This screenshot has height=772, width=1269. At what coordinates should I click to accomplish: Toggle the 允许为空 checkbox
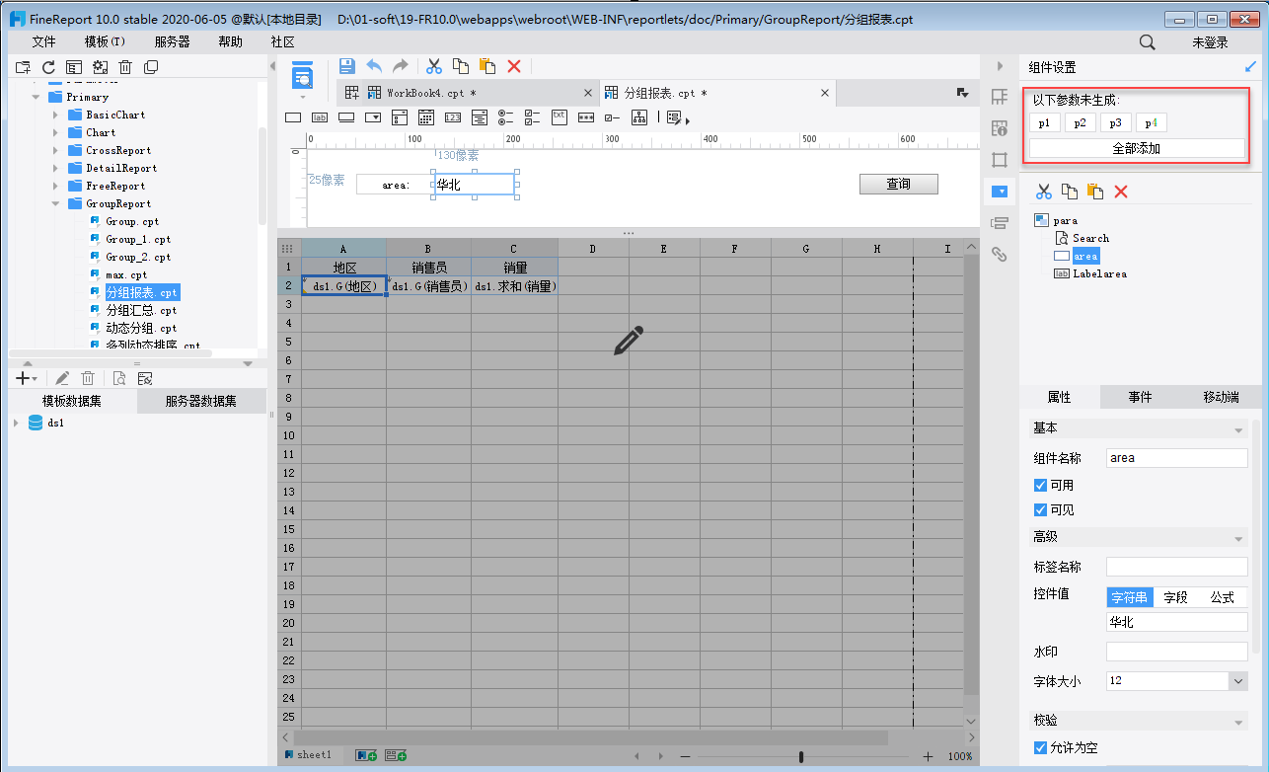pos(1040,747)
